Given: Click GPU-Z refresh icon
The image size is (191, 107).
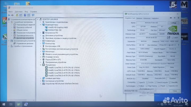Looking at the screenshot, I should coord(175,18).
